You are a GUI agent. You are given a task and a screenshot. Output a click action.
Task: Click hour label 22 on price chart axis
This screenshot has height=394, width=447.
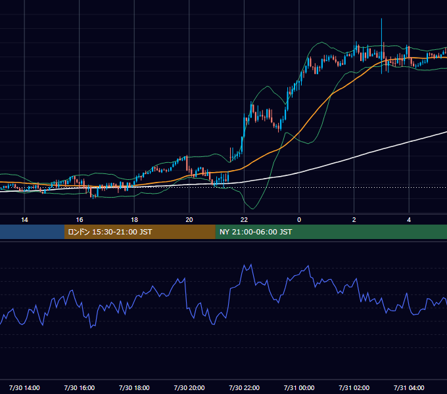pyautogui.click(x=244, y=220)
